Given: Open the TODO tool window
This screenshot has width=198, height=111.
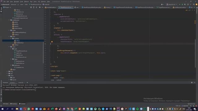Looking at the screenshot, I should coord(6,104).
